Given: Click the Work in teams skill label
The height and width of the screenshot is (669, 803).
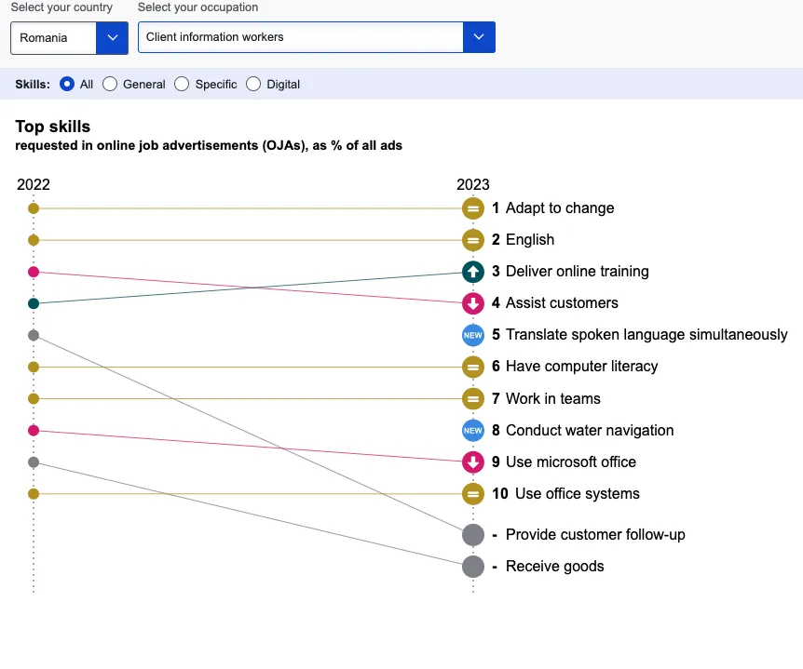Looking at the screenshot, I should tap(552, 398).
